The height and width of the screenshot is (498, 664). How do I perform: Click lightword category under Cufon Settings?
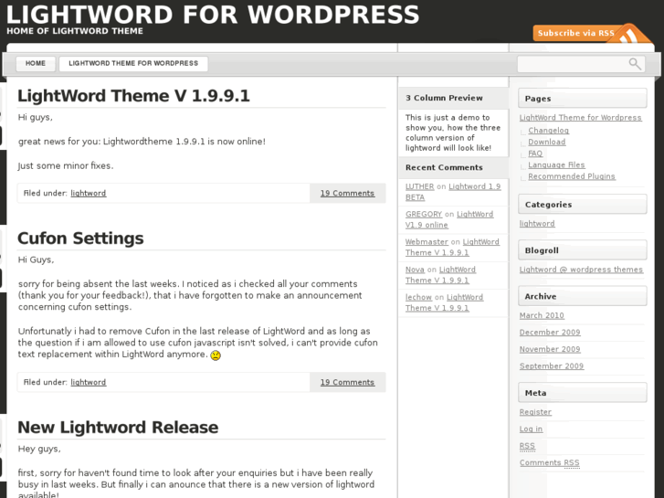[x=88, y=382]
